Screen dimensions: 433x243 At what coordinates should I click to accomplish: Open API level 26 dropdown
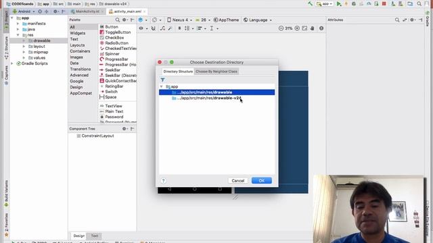203,20
